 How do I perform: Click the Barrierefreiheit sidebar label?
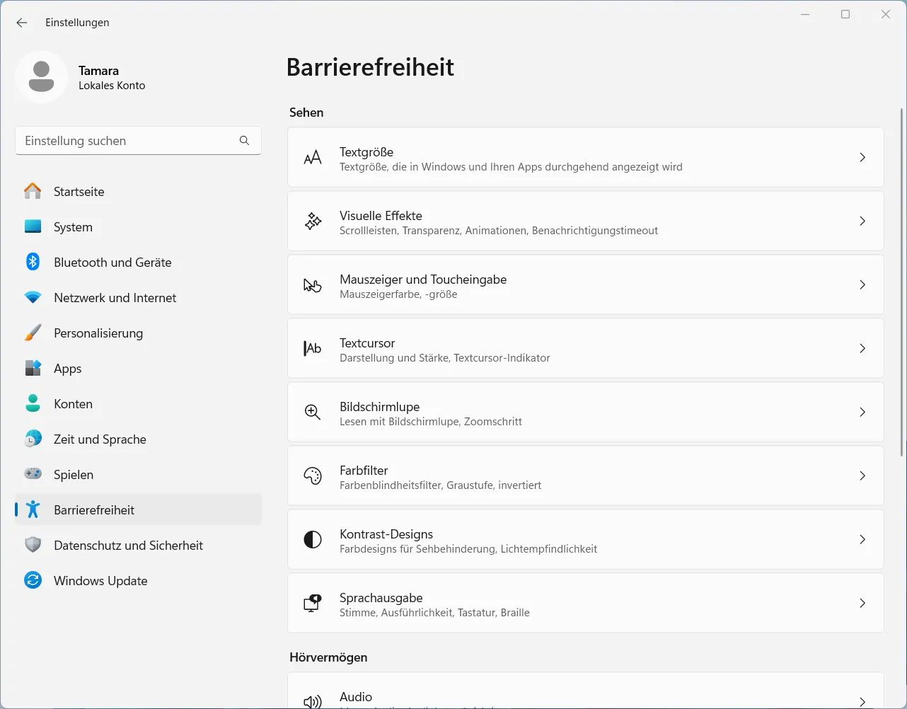click(94, 510)
